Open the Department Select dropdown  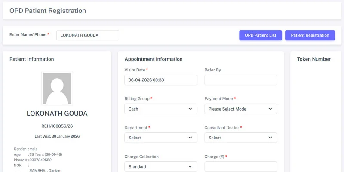click(161, 138)
